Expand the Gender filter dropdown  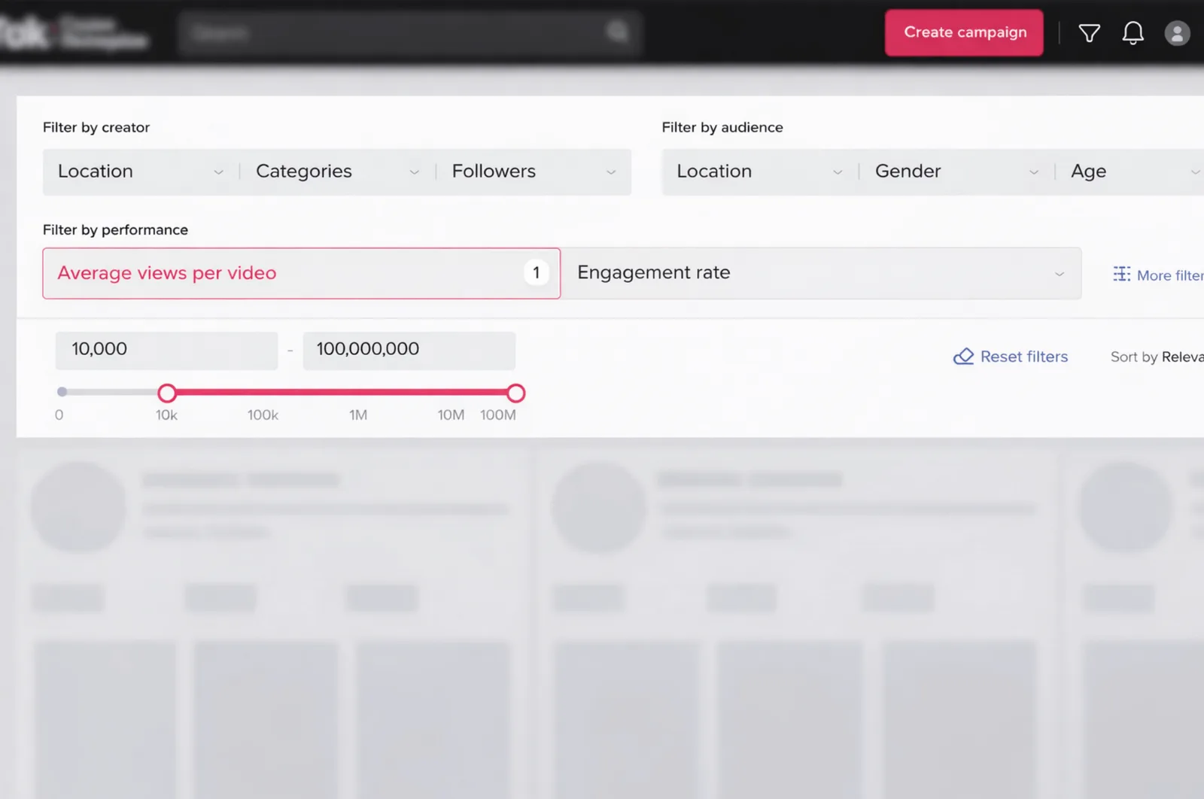(x=956, y=172)
